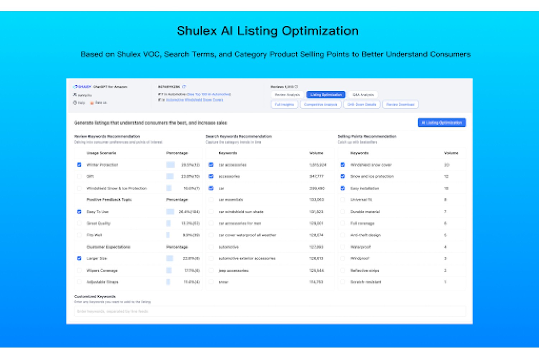Click 'automotive exterior accessories' keyword

click(x=247, y=258)
